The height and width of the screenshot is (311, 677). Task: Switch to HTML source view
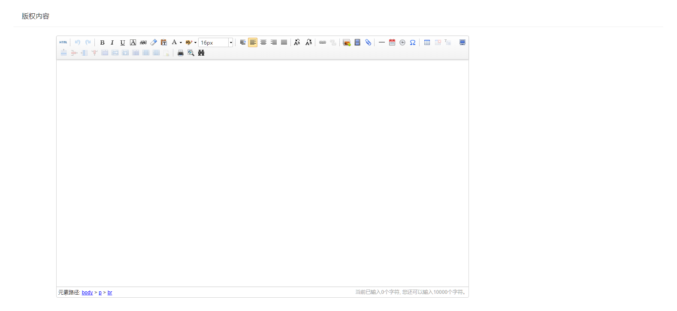pyautogui.click(x=63, y=42)
